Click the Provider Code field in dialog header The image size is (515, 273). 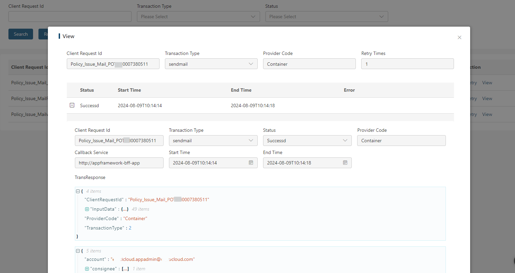pyautogui.click(x=309, y=64)
